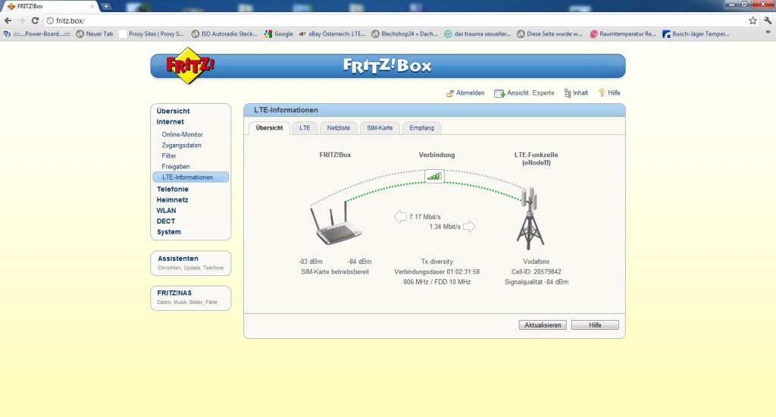Click the Hilfe button below panel
Viewport: 776px width, 417px height.
coord(595,325)
